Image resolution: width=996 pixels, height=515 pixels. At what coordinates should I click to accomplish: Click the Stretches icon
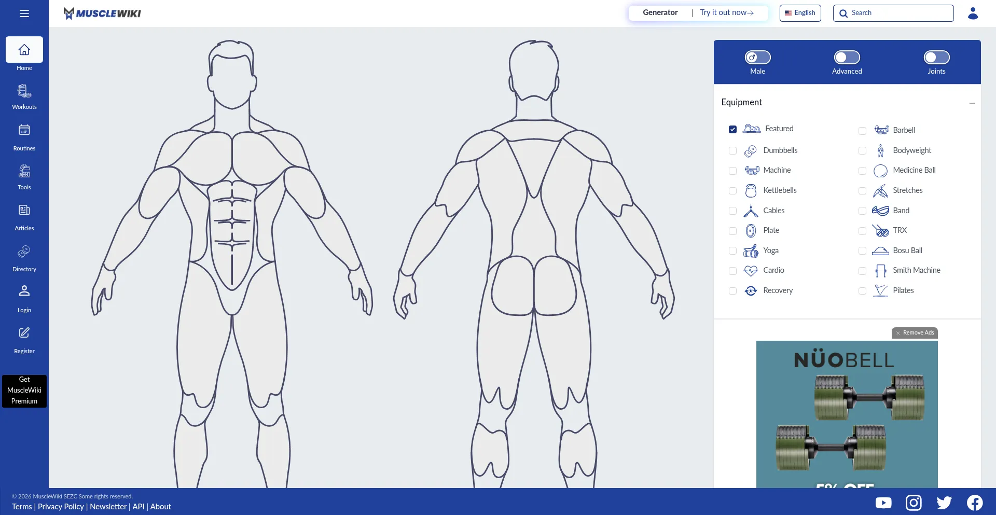(880, 191)
